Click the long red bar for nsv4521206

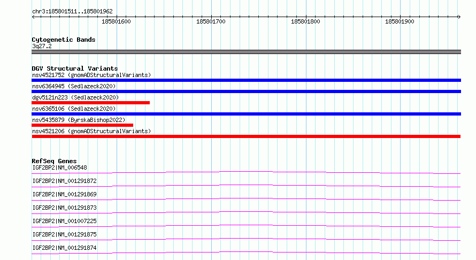(x=246, y=136)
